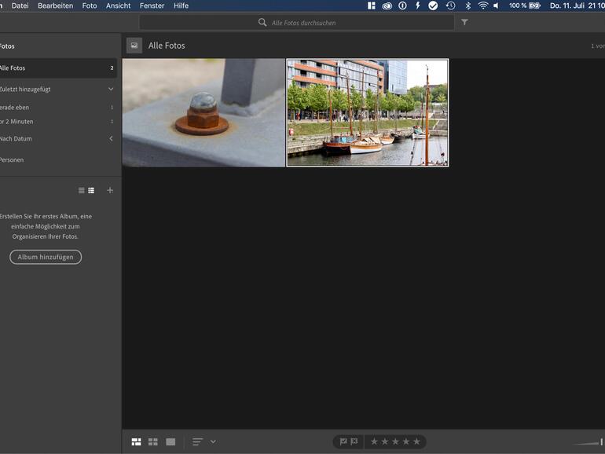605x454 pixels.
Task: Open Wi-Fi menu bar icon
Action: 482,5
